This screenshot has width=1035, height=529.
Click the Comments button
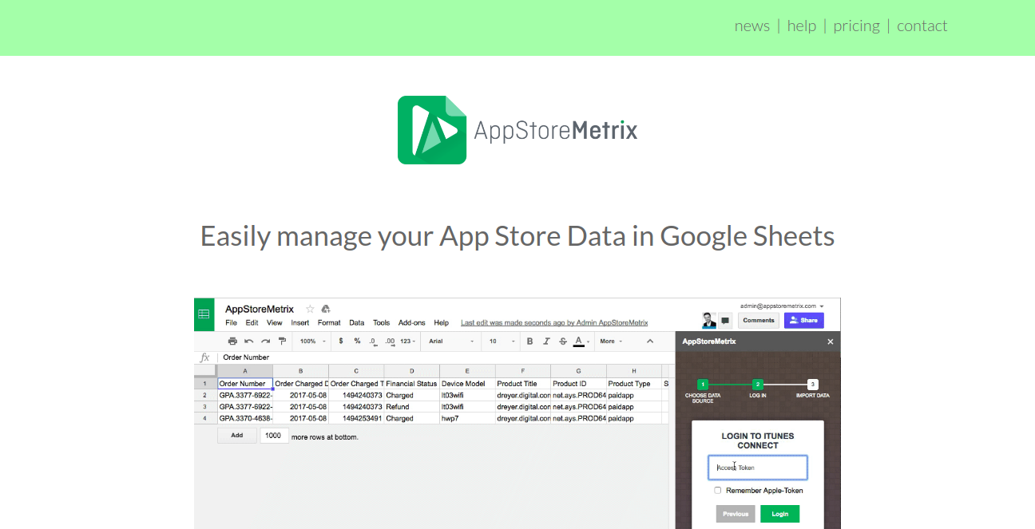pos(759,320)
